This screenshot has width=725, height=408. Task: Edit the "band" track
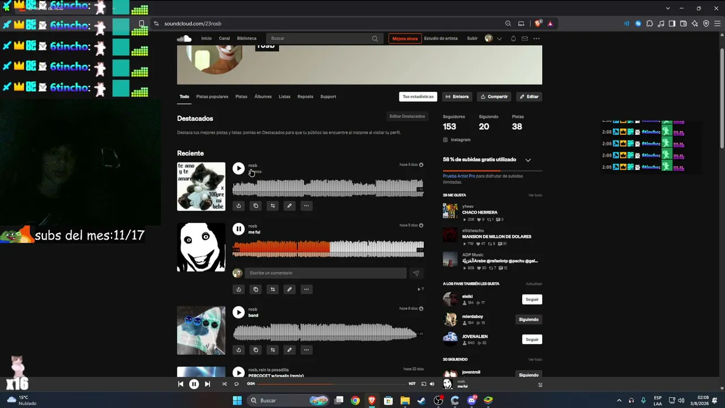(x=289, y=350)
